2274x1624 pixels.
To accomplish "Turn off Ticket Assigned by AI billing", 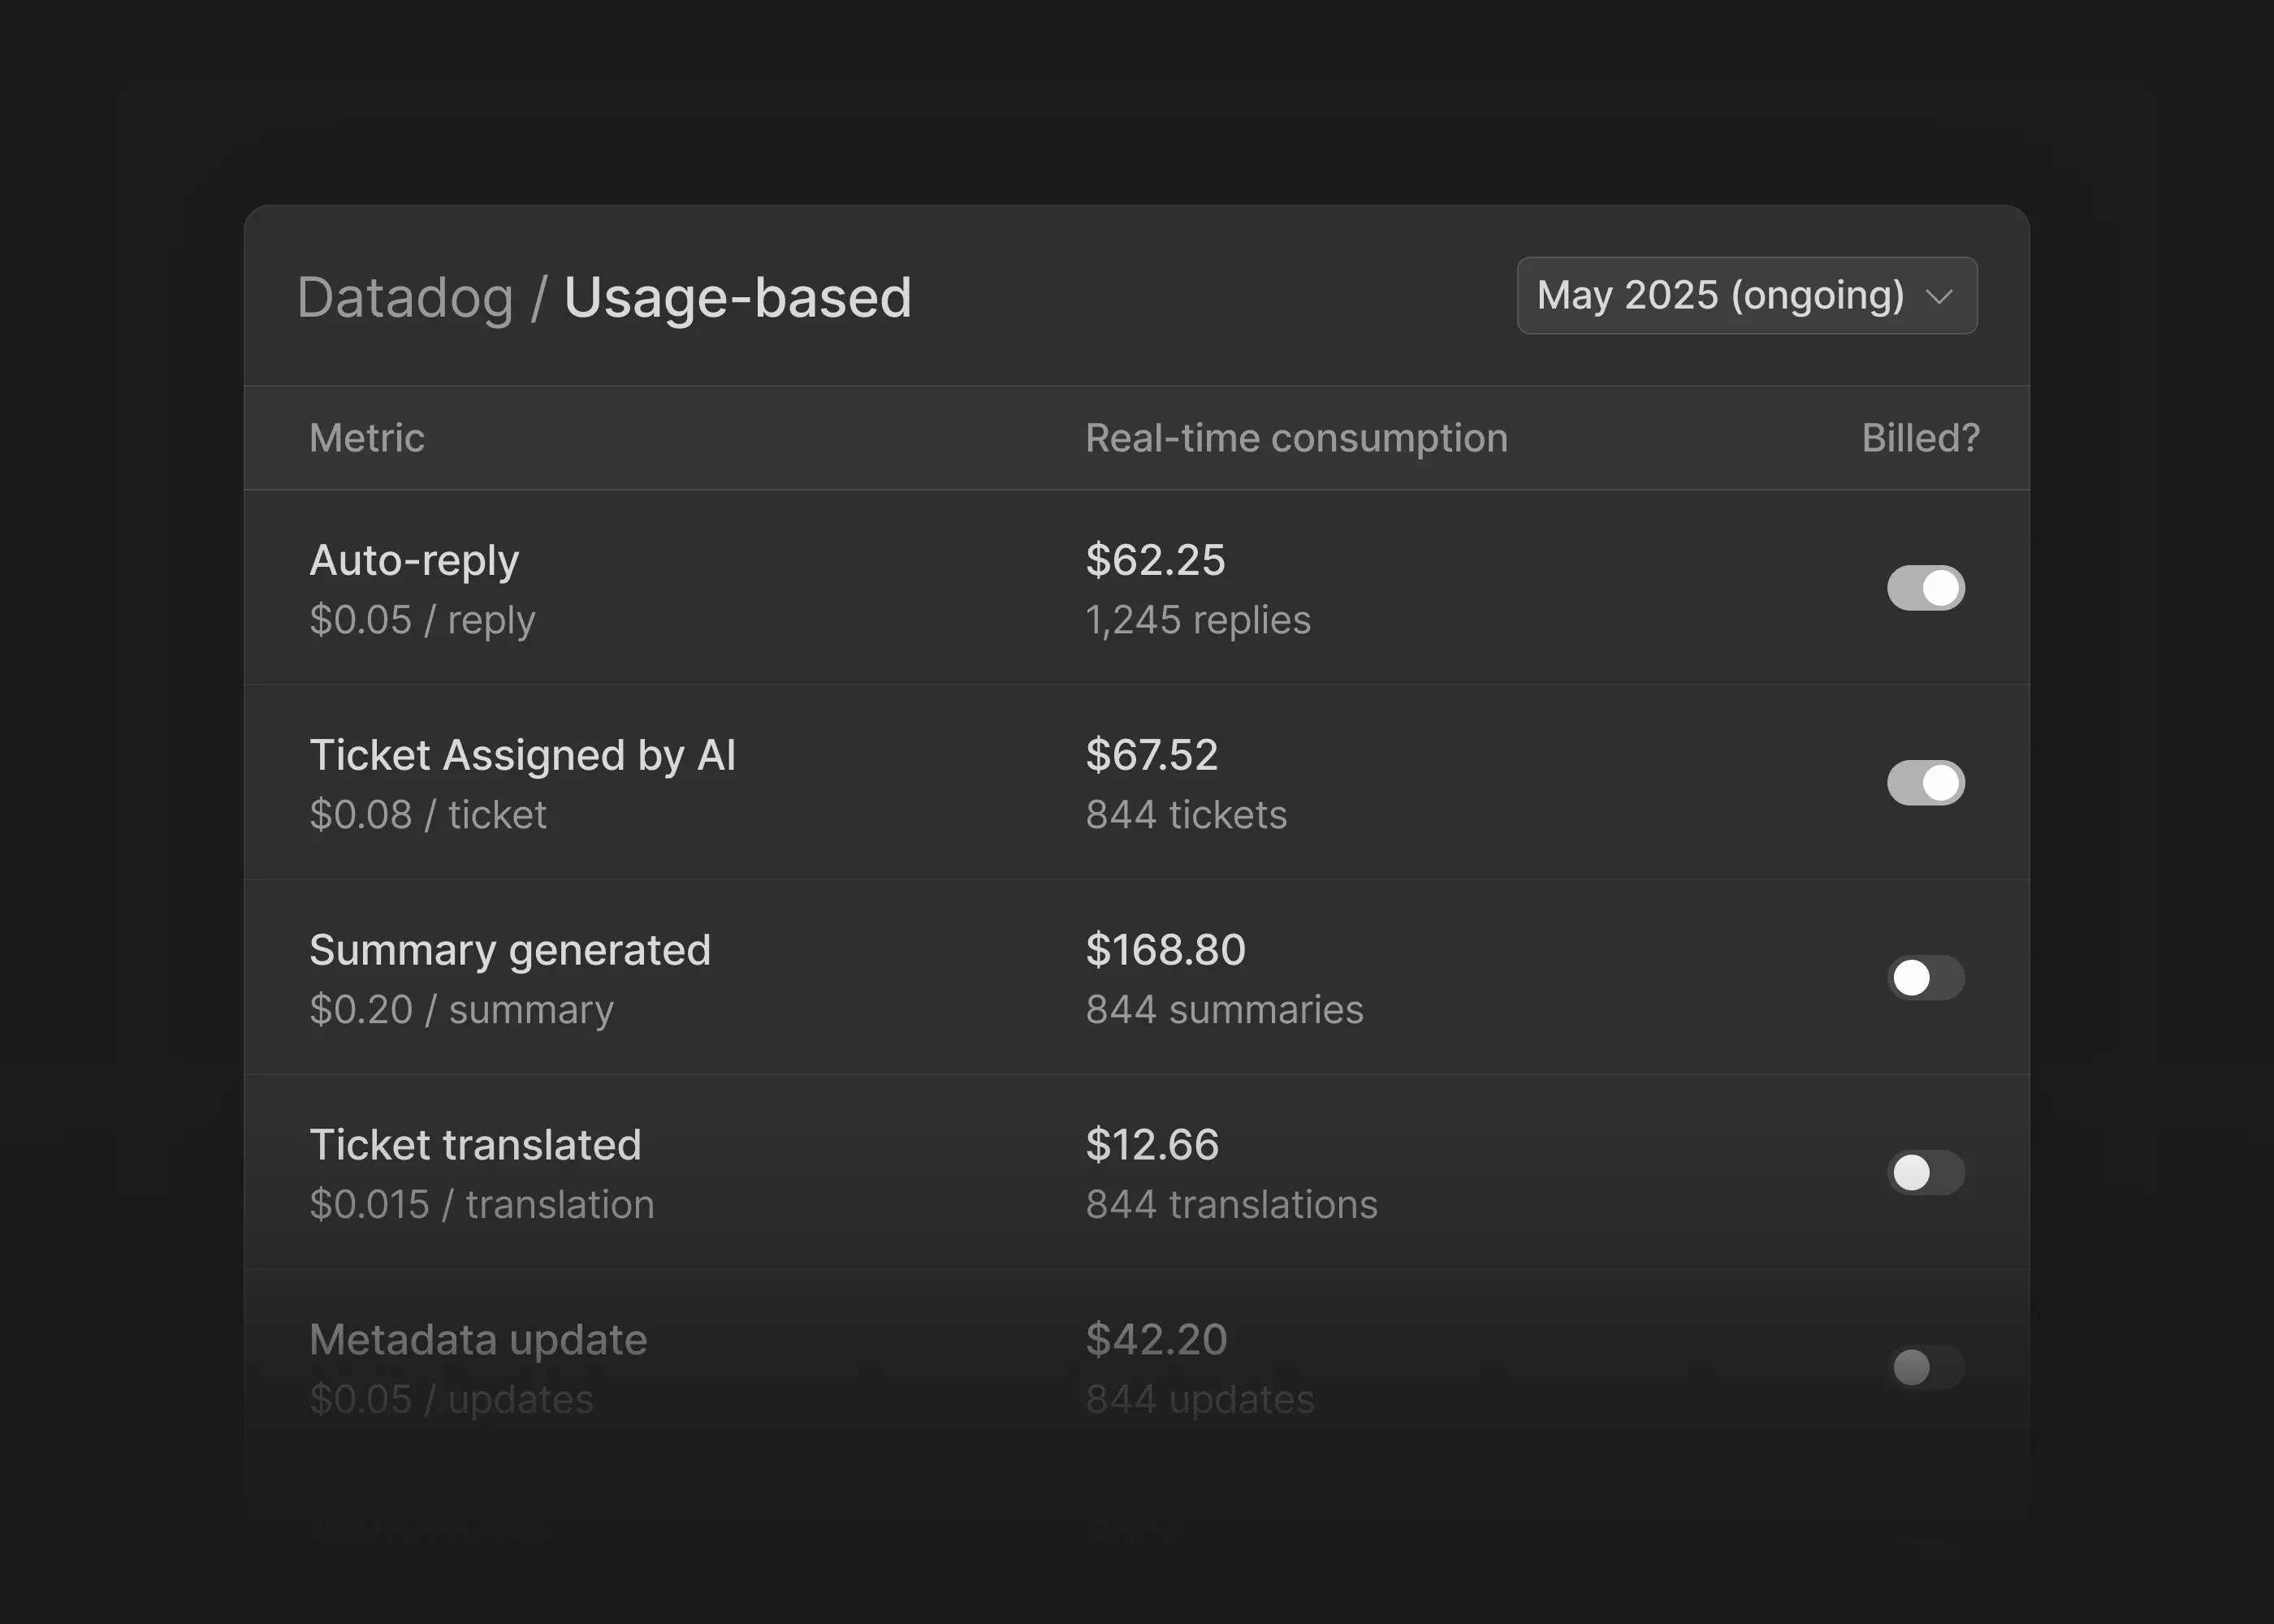I will (1925, 782).
